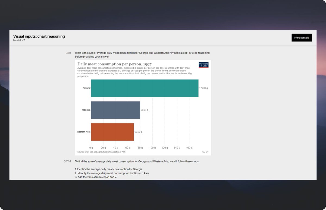Screen dimensions: 326x210
Task: Click the '40 g' axis tick label
Action: (x=116, y=148)
